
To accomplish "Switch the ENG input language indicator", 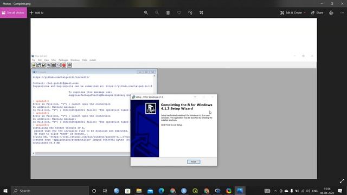I will tap(314, 191).
